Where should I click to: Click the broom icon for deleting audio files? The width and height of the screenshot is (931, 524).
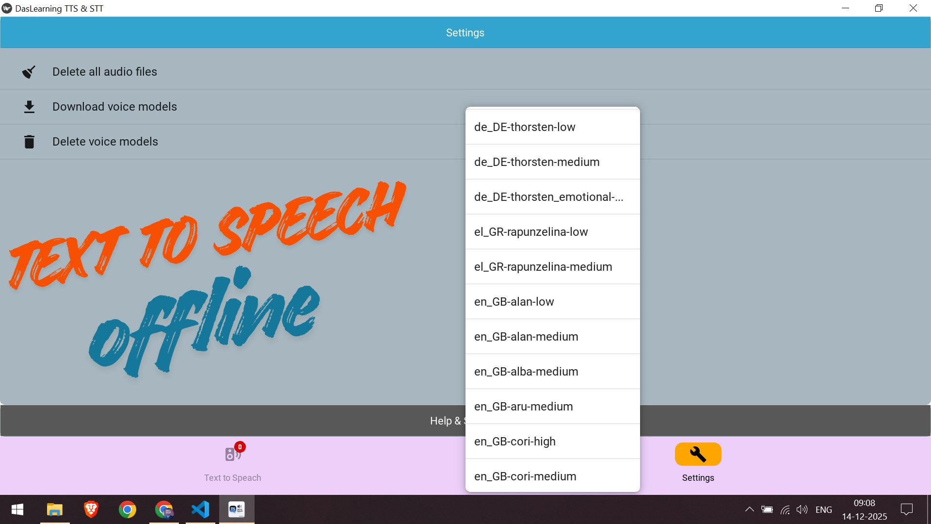tap(29, 72)
